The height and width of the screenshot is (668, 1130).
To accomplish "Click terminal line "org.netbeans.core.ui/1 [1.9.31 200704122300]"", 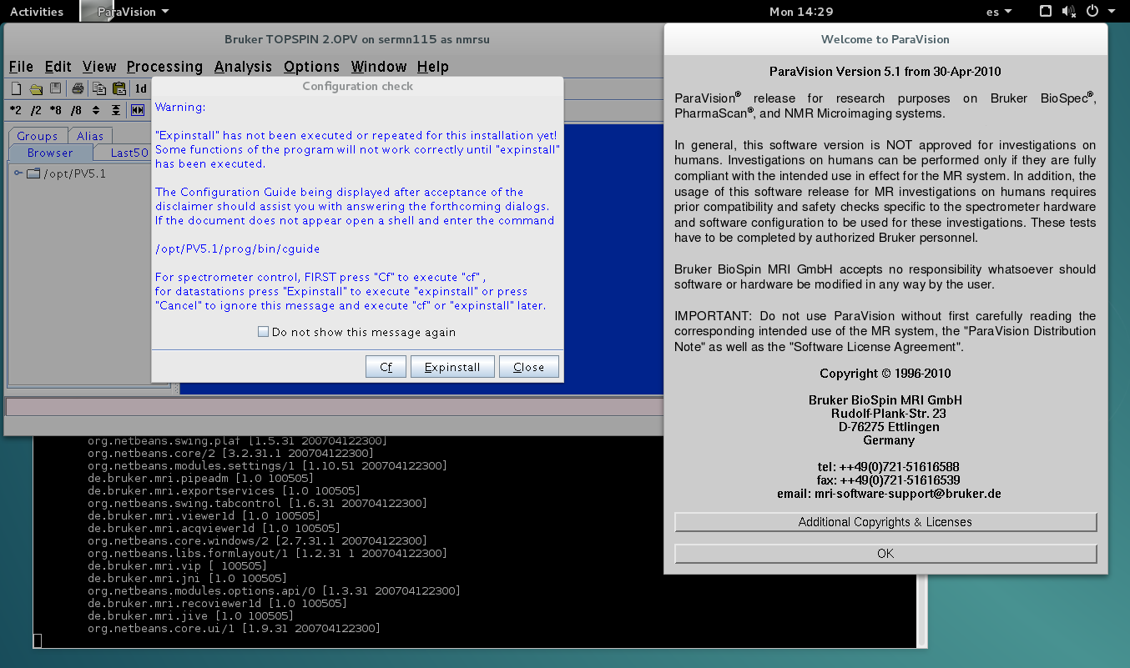I will 234,628.
